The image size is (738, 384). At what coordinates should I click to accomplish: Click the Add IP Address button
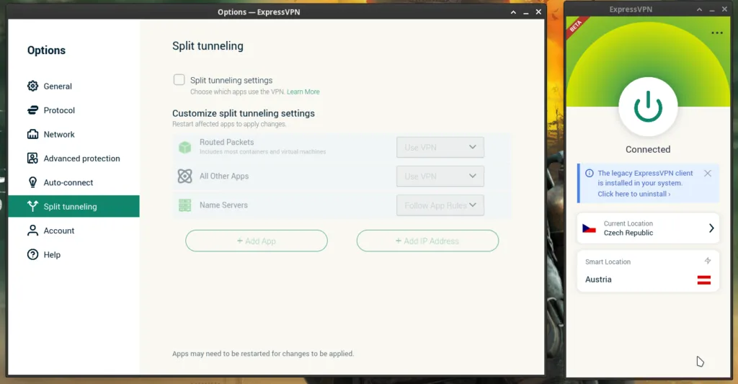427,241
